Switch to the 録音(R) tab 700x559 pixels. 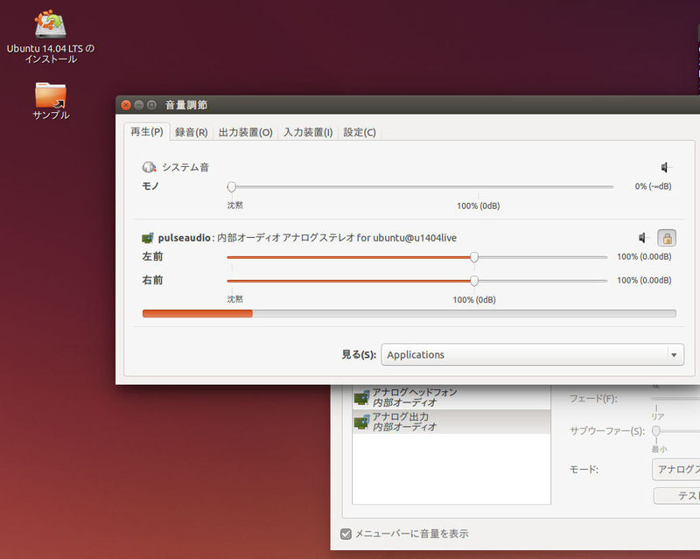click(x=191, y=132)
